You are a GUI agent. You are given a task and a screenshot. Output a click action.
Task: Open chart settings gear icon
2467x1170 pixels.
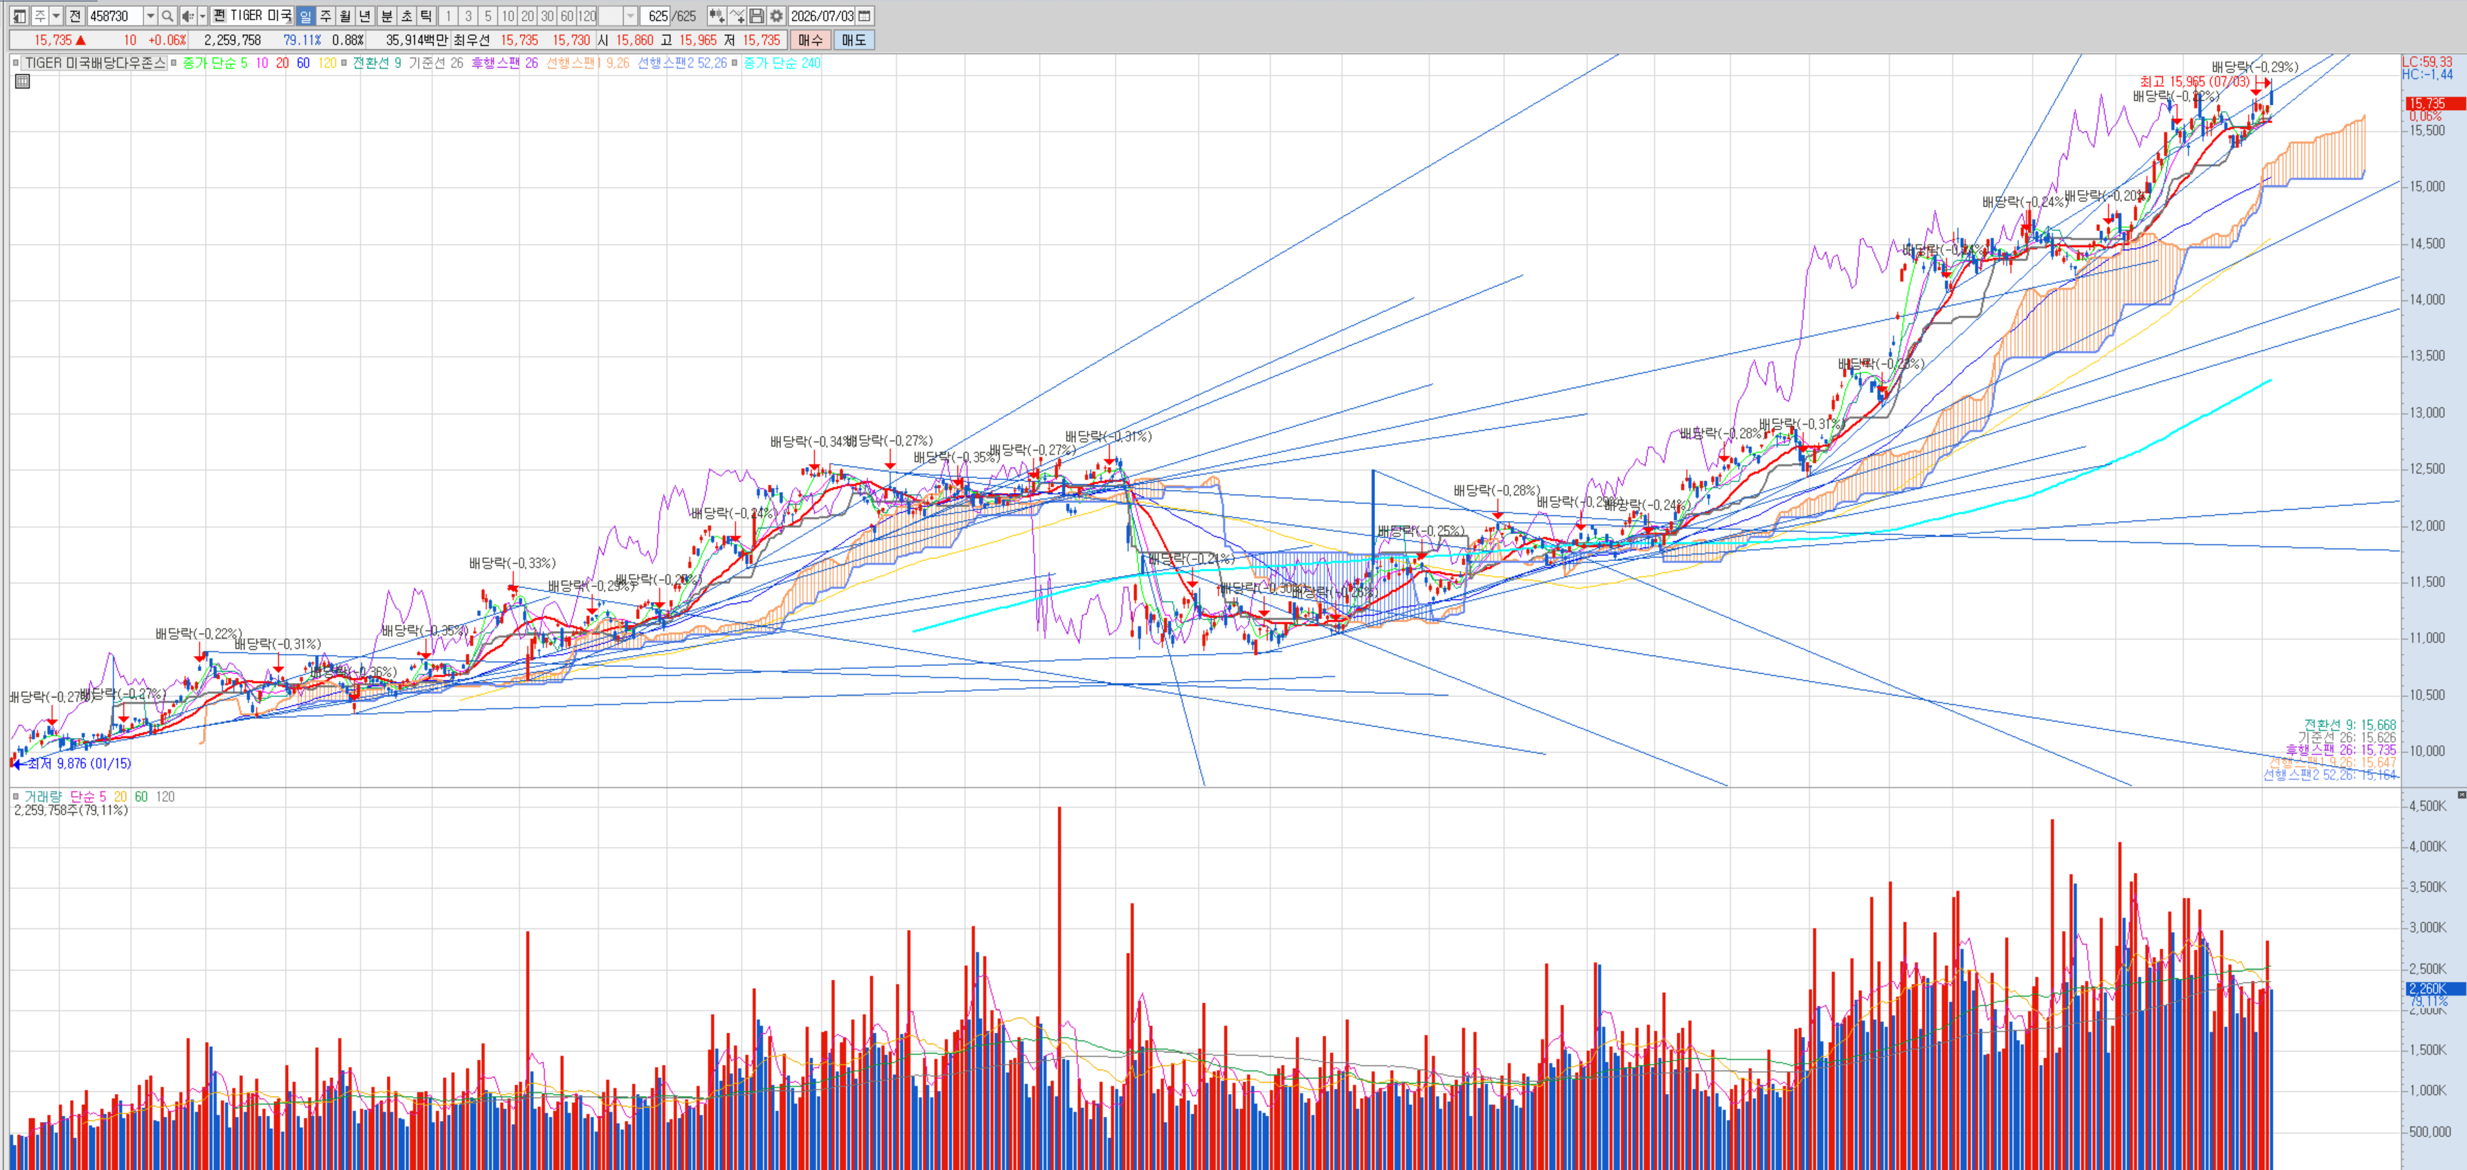point(777,17)
